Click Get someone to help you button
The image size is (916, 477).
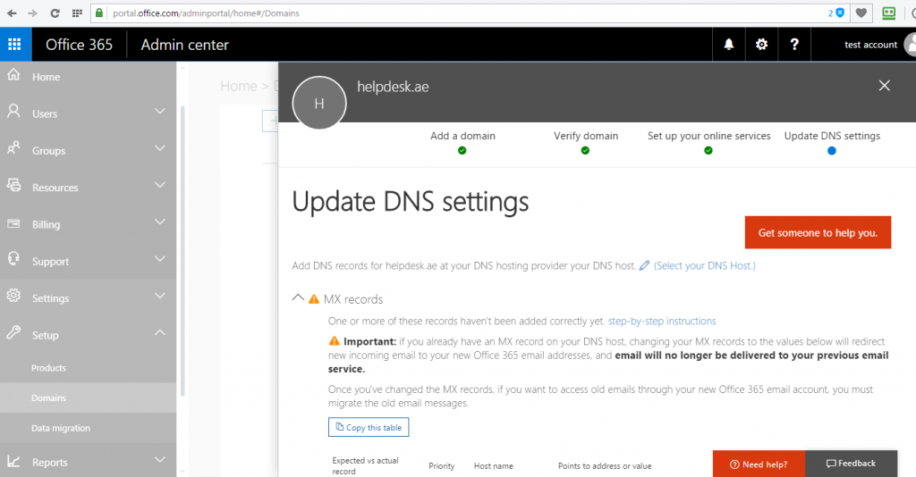818,232
